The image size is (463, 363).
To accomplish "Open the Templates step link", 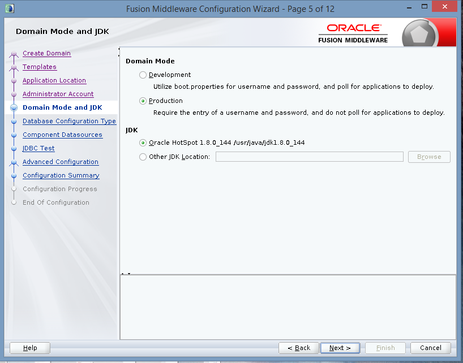I will click(40, 67).
